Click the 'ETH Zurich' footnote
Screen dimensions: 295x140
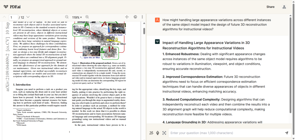pyautogui.click(x=21, y=125)
